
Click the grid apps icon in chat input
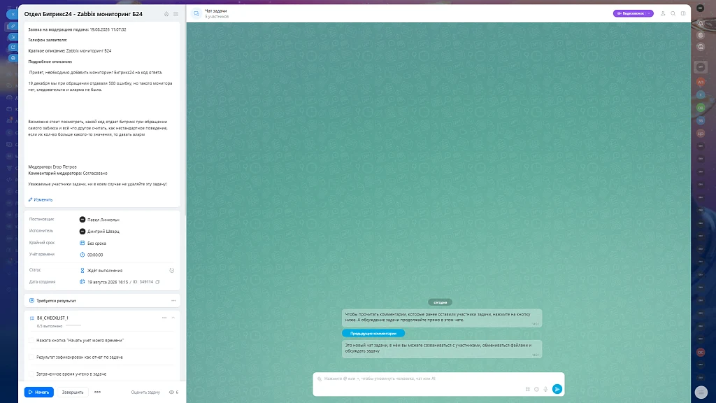point(527,389)
